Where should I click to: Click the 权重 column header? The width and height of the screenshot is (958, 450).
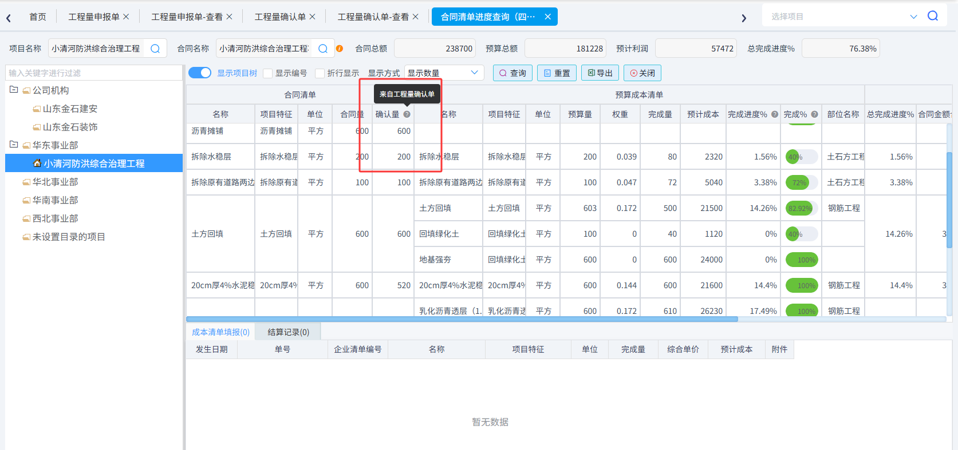620,114
